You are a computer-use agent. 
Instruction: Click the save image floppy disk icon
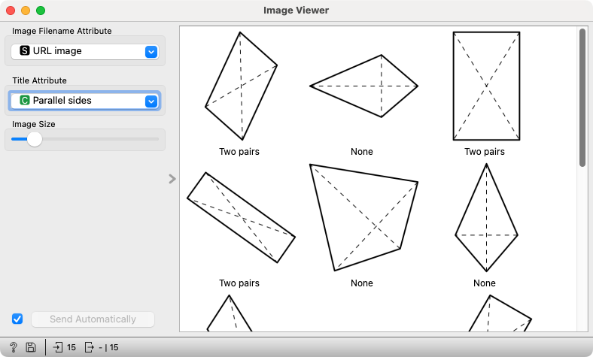point(31,347)
